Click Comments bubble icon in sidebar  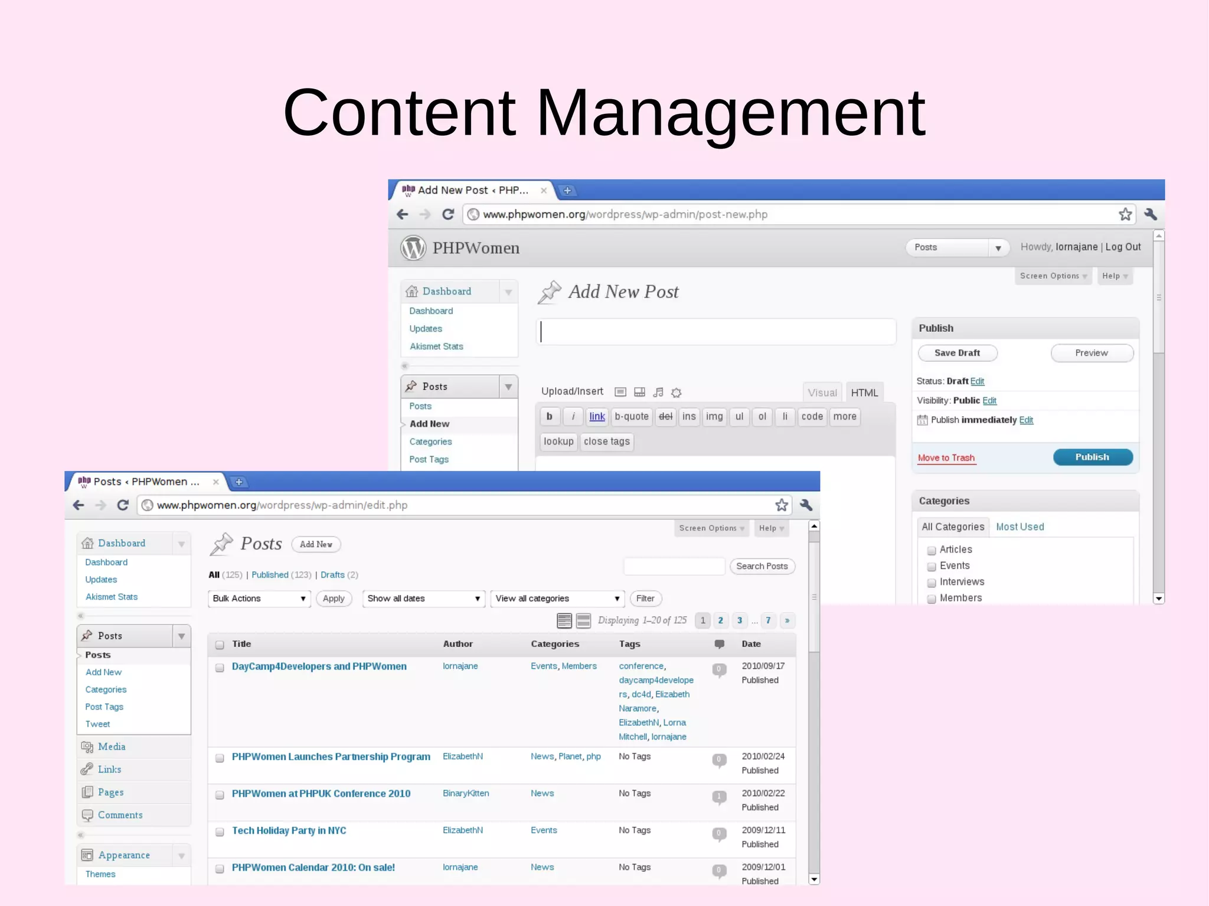pos(87,816)
